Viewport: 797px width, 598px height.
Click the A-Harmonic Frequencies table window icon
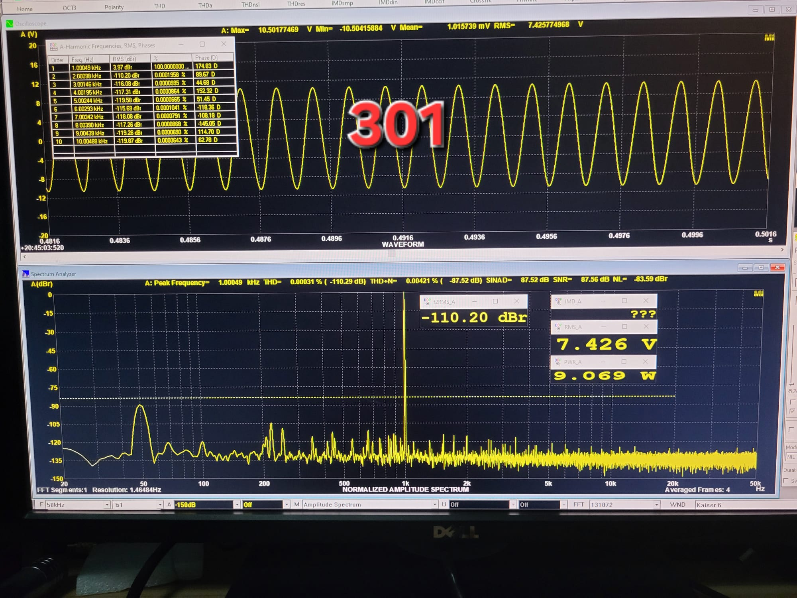point(53,47)
